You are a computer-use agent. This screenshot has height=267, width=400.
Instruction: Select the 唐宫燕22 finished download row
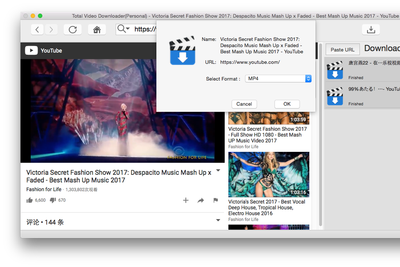click(362, 70)
